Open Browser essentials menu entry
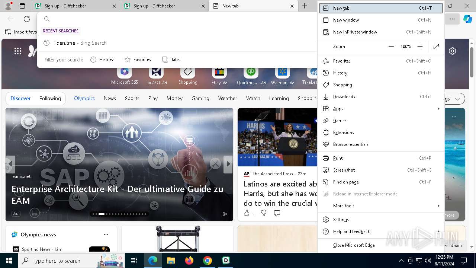This screenshot has width=476, height=268. coord(381,144)
